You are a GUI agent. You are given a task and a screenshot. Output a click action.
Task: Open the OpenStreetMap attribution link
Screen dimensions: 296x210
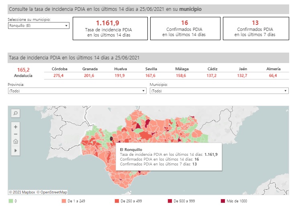coord(52,192)
